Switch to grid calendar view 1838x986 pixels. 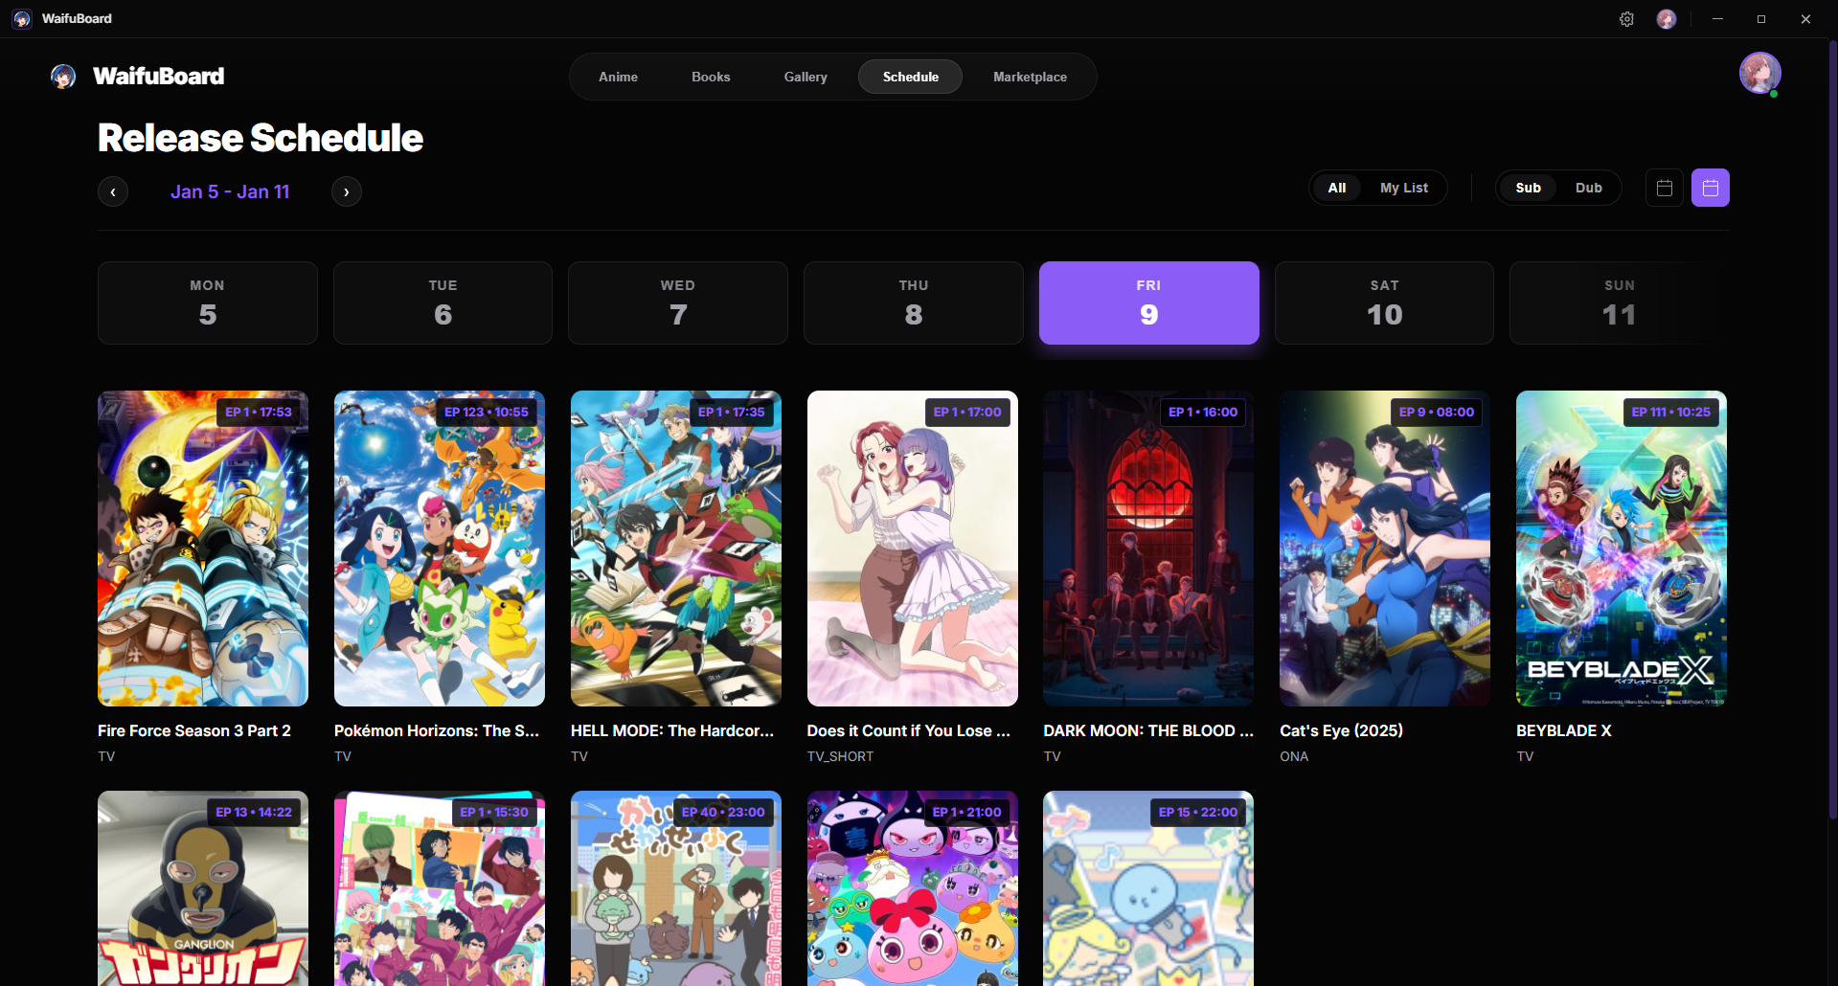[1710, 188]
